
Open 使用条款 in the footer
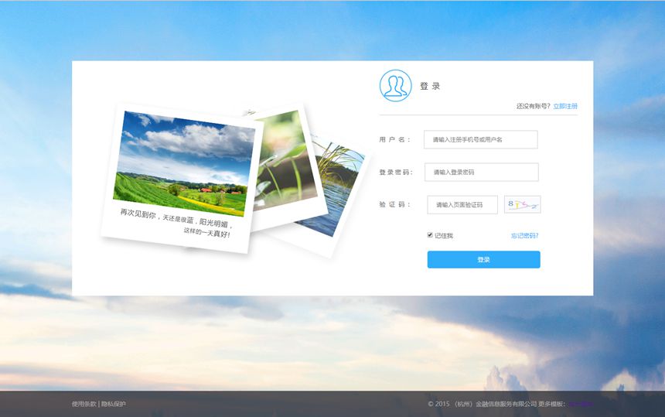point(84,404)
